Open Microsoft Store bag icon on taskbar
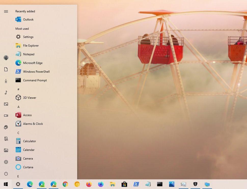The height and width of the screenshot is (189, 247). coord(124,184)
